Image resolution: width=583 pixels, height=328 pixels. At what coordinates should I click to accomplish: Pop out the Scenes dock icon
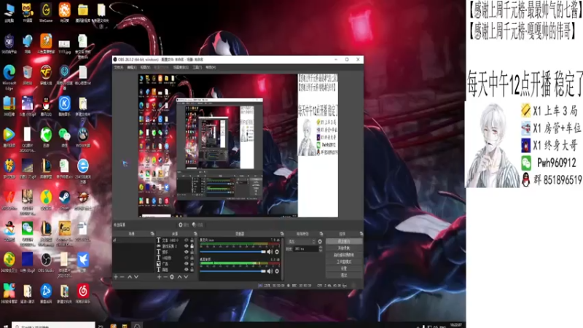coord(152,234)
